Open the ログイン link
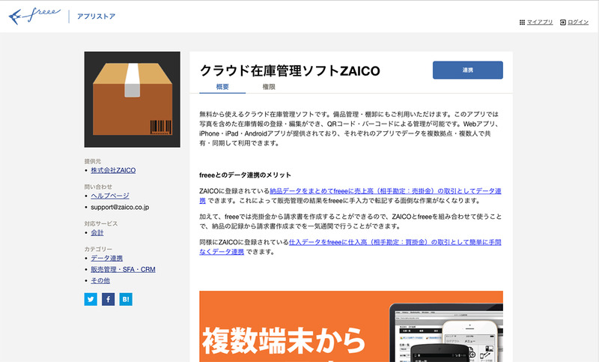This screenshot has height=362, width=599. 578,22
